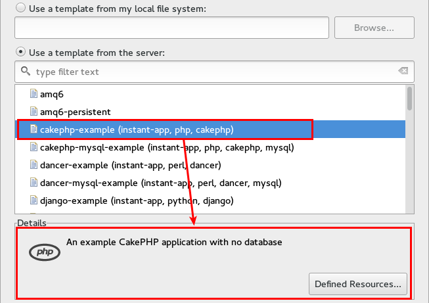Click the amq6-persistent template file icon
Screen dimensions: 429x303
tap(34, 112)
